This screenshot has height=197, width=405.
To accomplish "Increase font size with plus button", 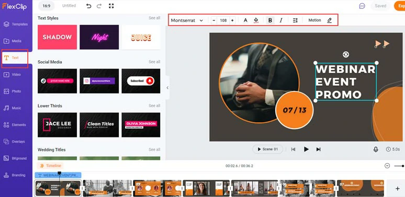I will (232, 20).
